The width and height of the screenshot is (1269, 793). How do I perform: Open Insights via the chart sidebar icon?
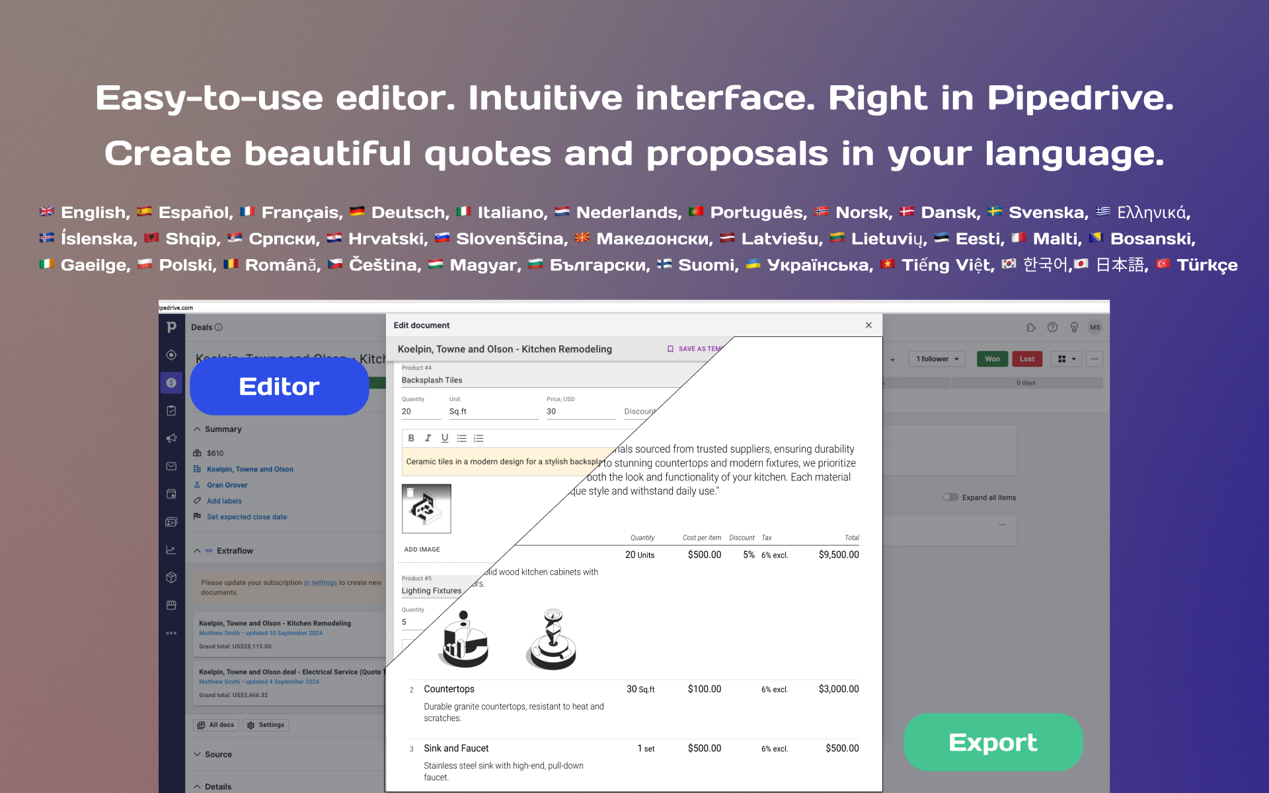[171, 550]
